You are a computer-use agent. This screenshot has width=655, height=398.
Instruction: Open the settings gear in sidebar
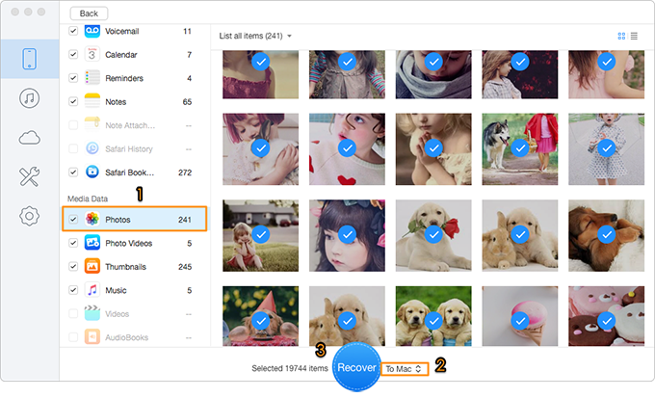pyautogui.click(x=29, y=216)
